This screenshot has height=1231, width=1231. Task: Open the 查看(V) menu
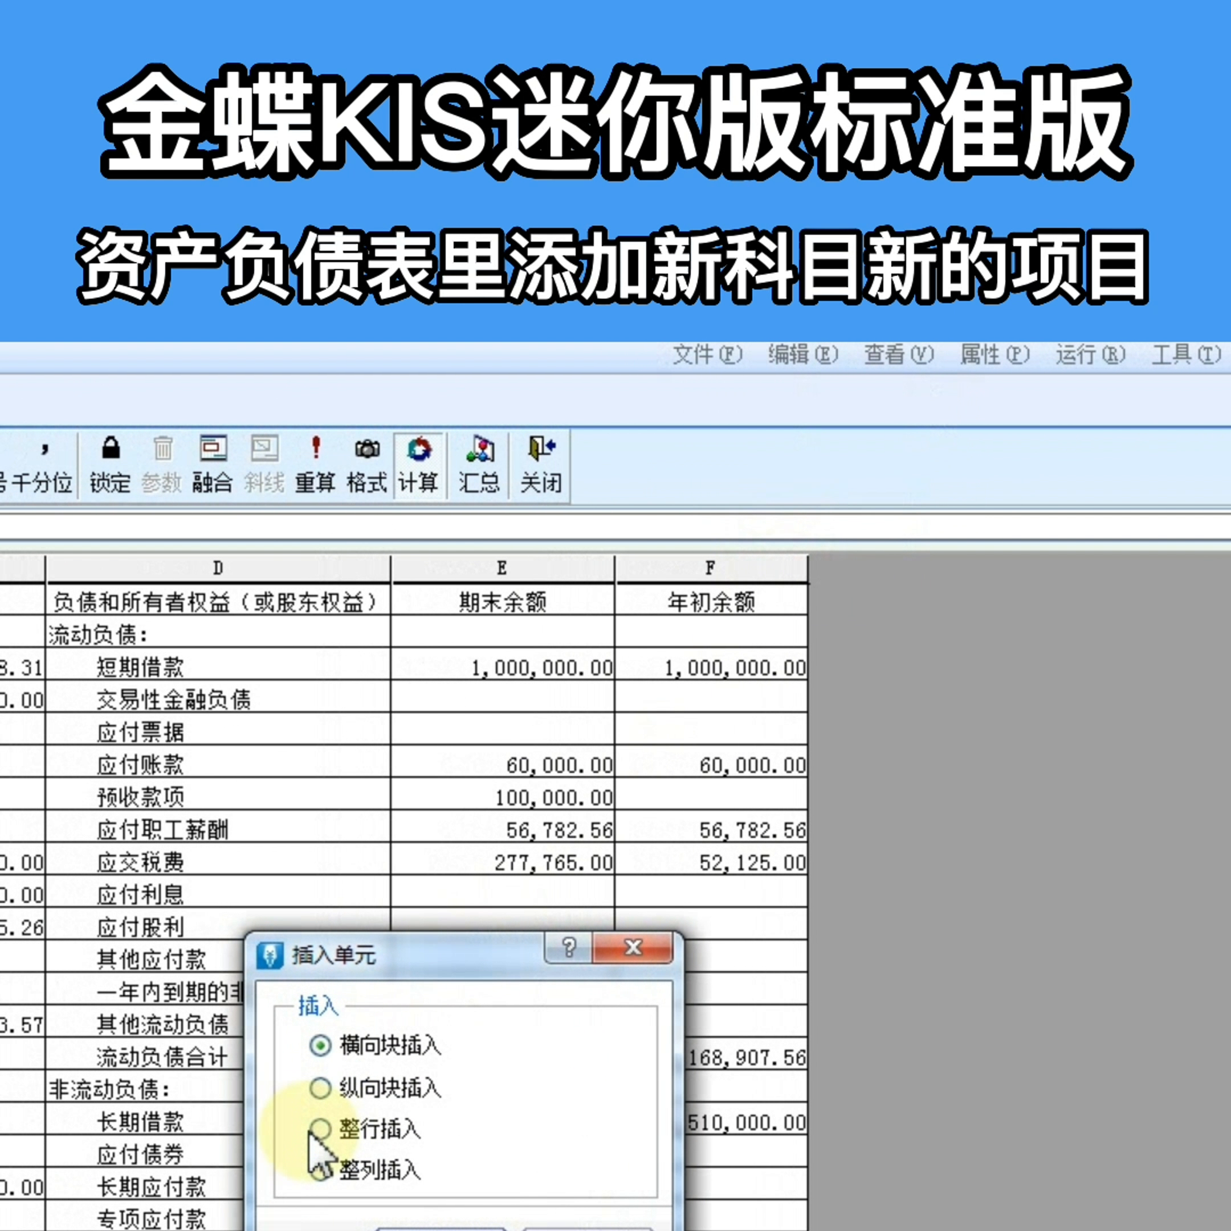(898, 354)
